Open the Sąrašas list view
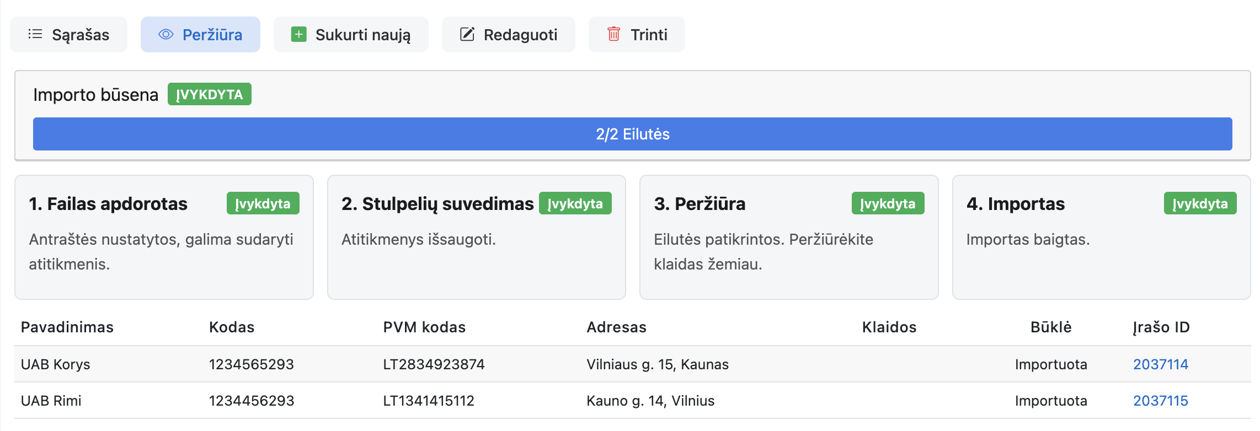 69,35
